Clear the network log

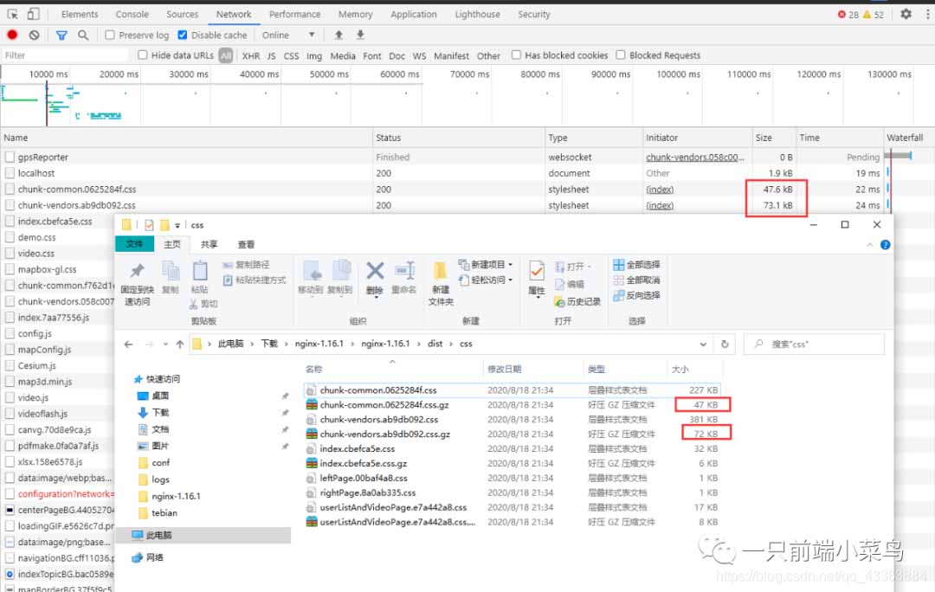[34, 35]
